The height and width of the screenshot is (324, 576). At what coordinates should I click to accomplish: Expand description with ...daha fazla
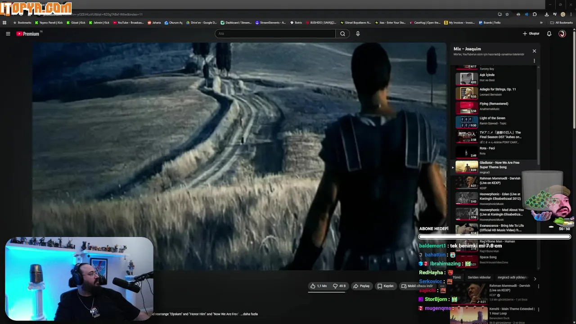tap(250, 314)
